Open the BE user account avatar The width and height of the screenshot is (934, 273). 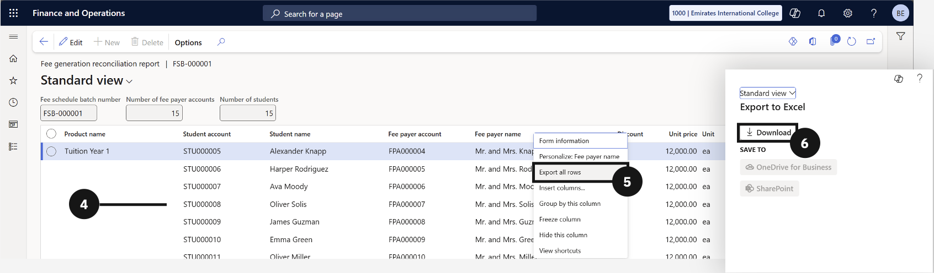point(900,13)
